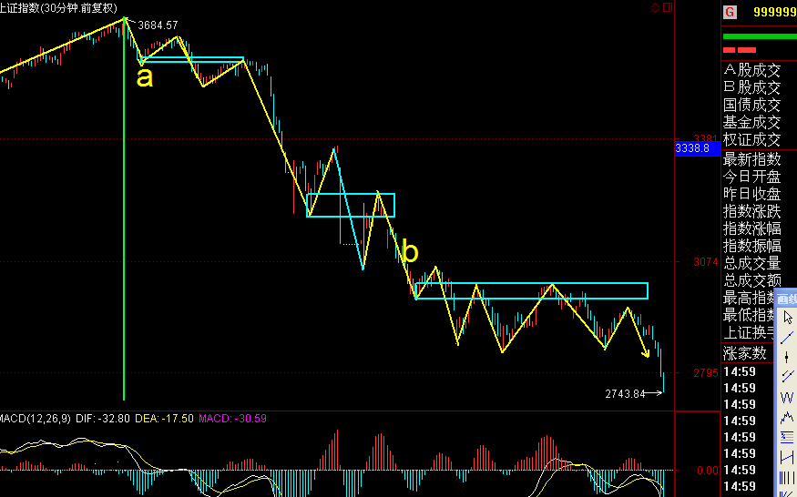Screen dimensions: 797x497
Task: Select the 基金成交 row
Action: [752, 122]
